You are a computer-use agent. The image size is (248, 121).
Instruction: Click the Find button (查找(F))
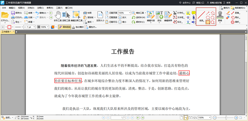coord(225,8)
